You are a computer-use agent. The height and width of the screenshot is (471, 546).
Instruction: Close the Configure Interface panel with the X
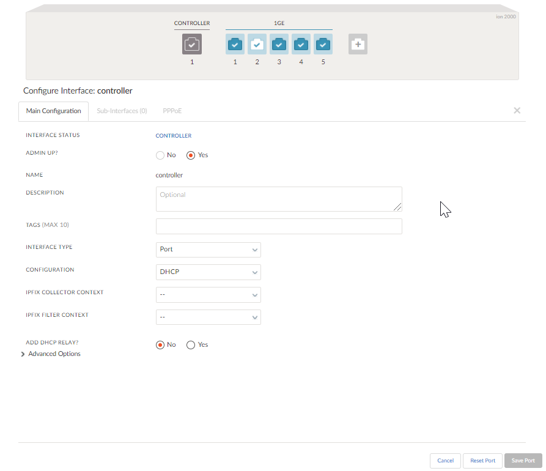pos(517,111)
